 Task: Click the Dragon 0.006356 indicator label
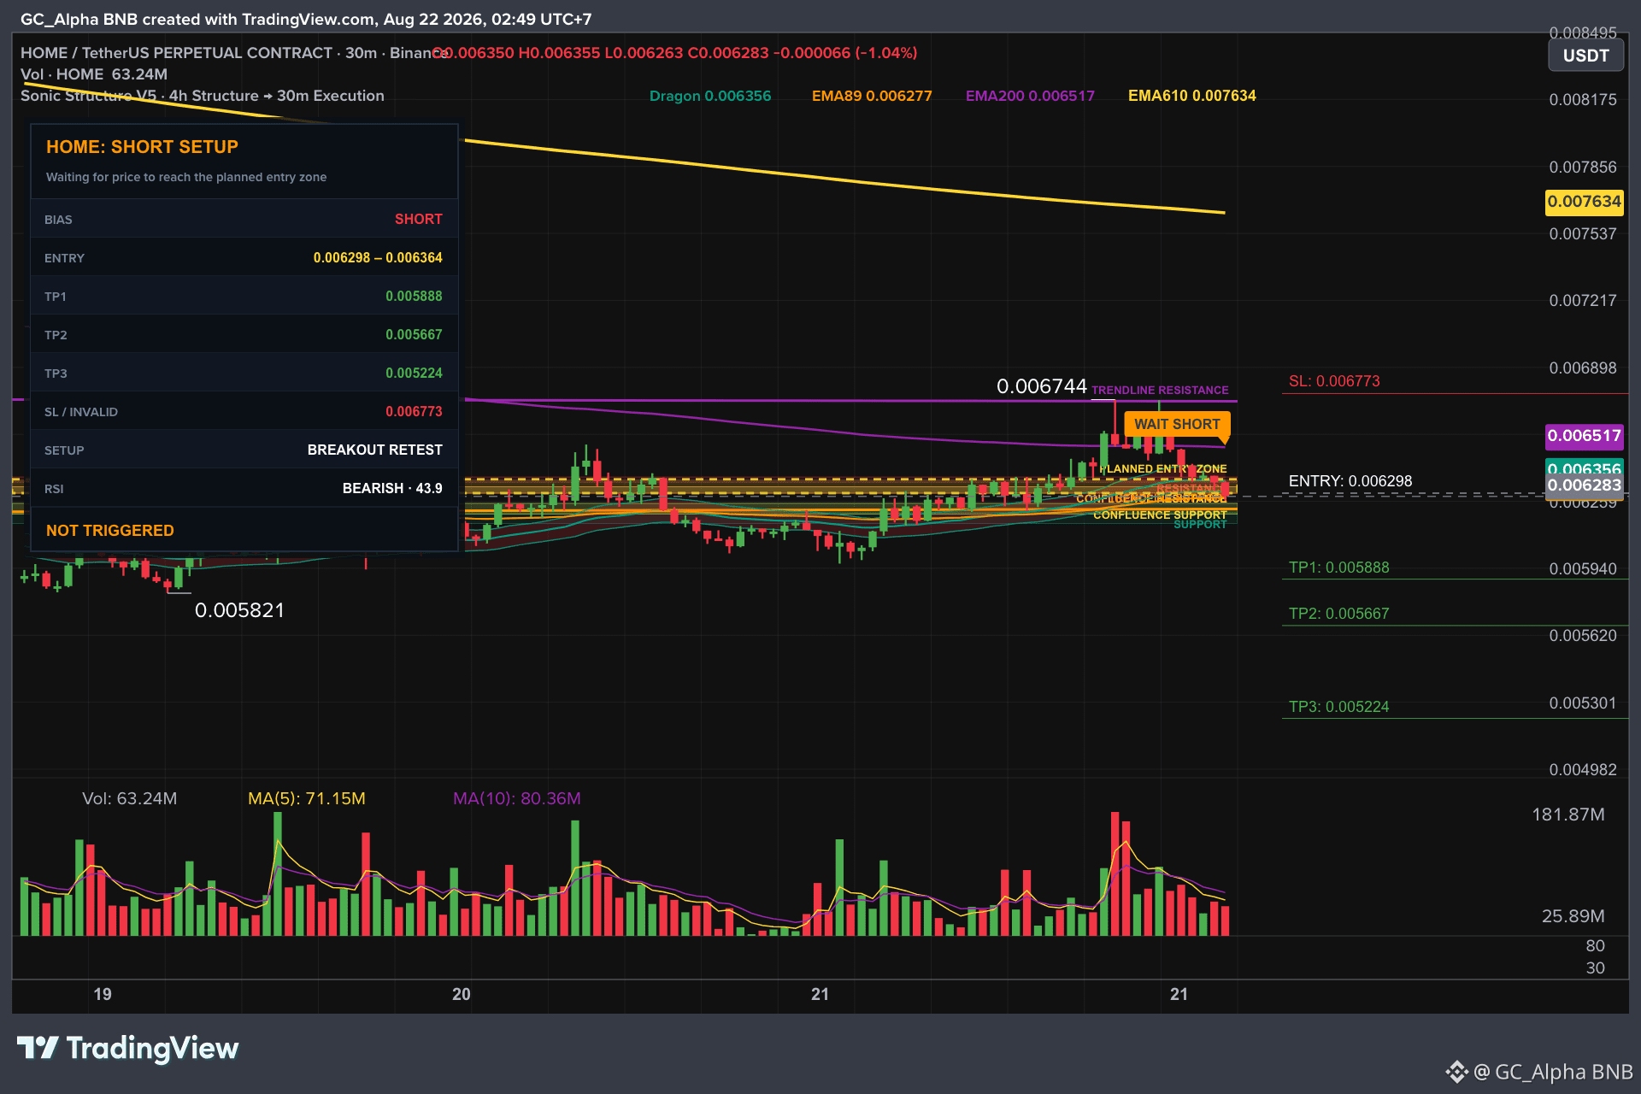(x=710, y=96)
